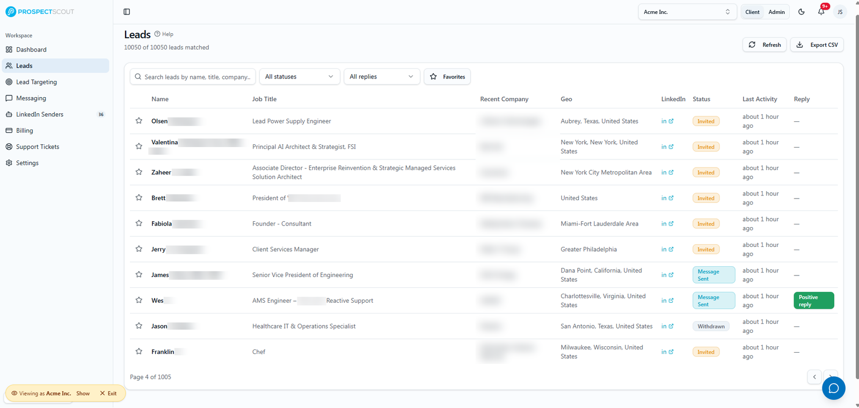Screen dimensions: 859x408
Task: Click the ProspectScout logo
Action: pyautogui.click(x=40, y=12)
